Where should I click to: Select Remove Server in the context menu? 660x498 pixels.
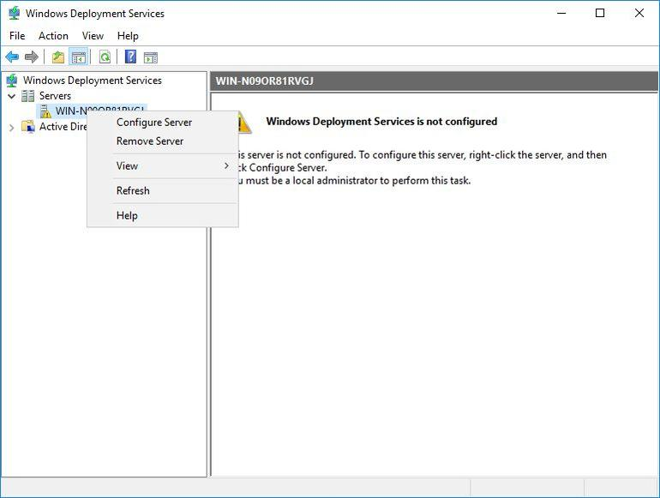coord(150,141)
